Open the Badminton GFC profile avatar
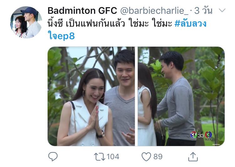This screenshot has height=167, width=235. click(26, 22)
